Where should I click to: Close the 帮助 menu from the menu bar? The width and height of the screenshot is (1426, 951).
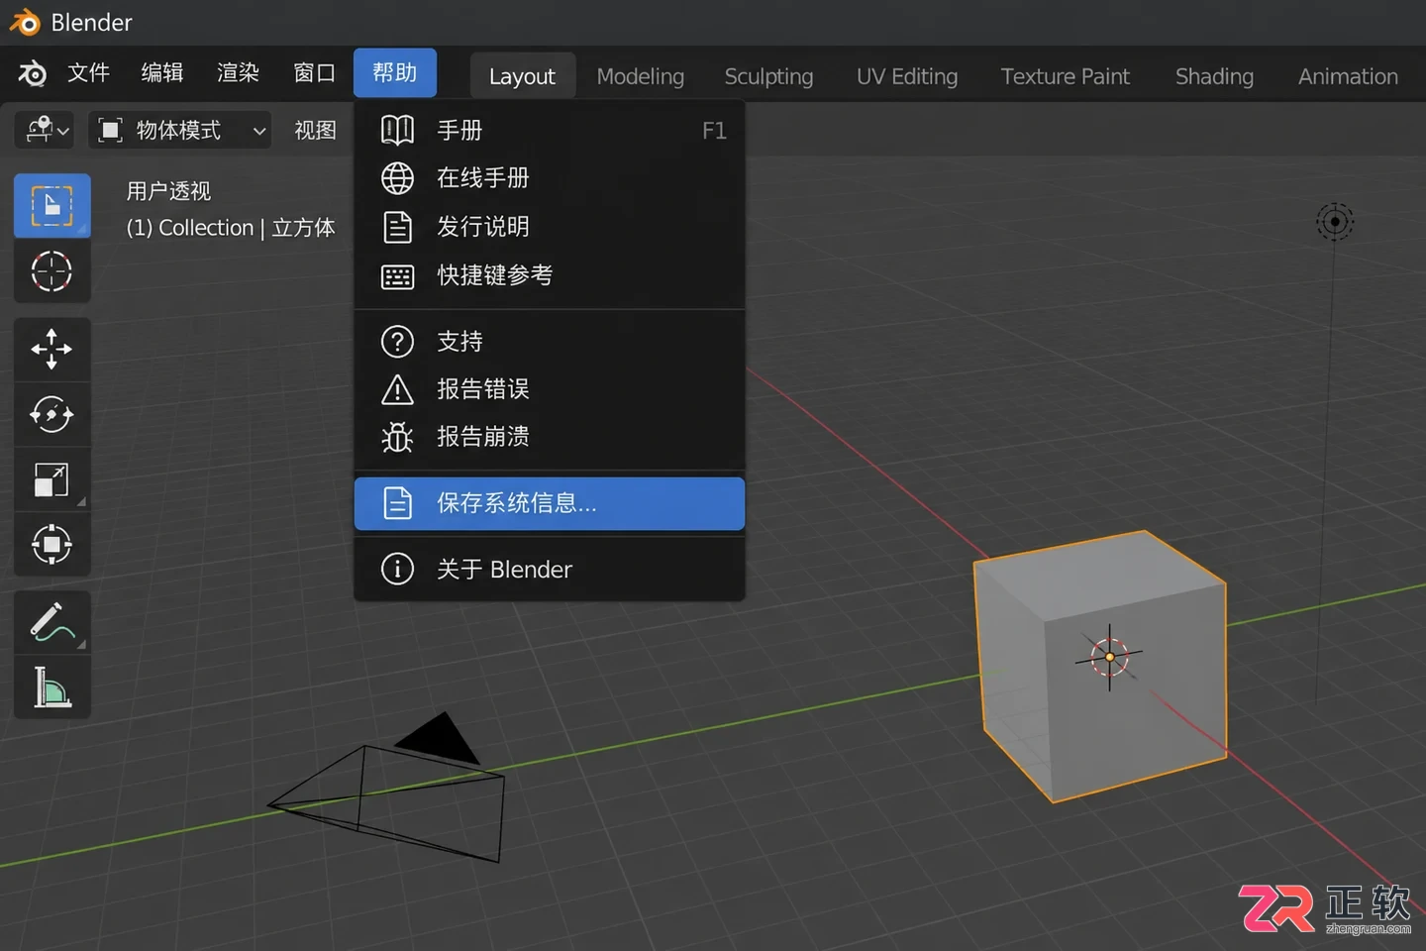click(395, 73)
